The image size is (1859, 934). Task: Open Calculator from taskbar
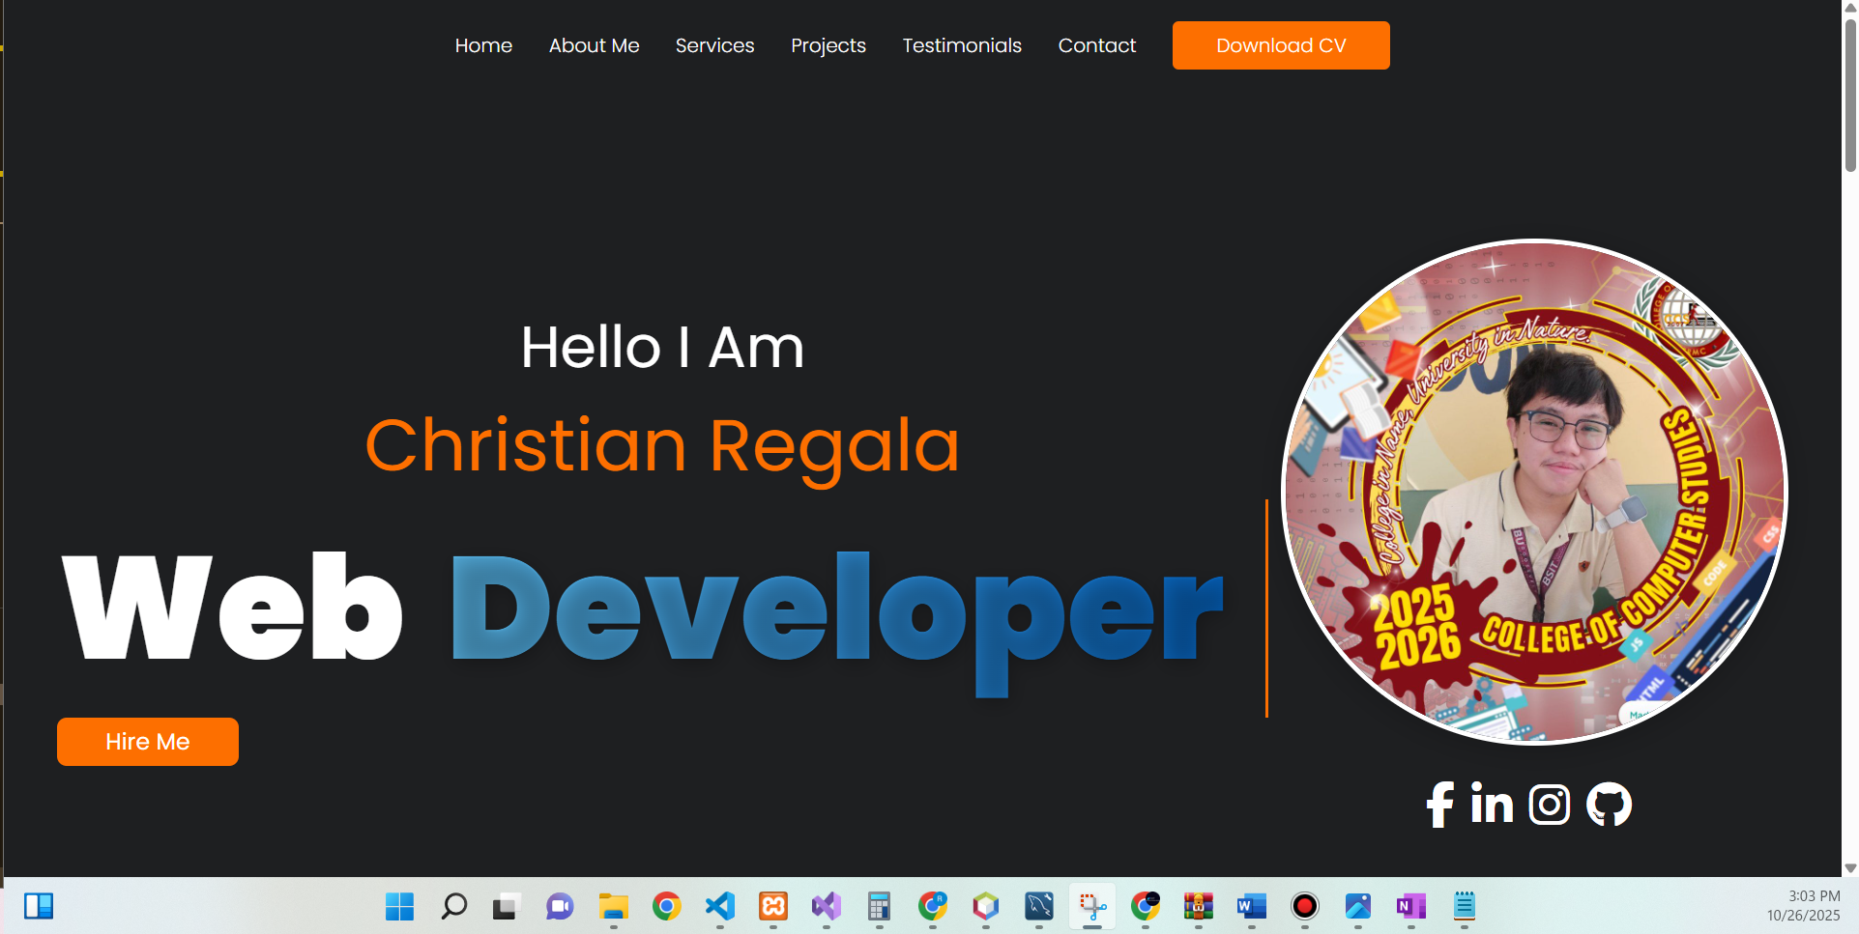tap(879, 906)
